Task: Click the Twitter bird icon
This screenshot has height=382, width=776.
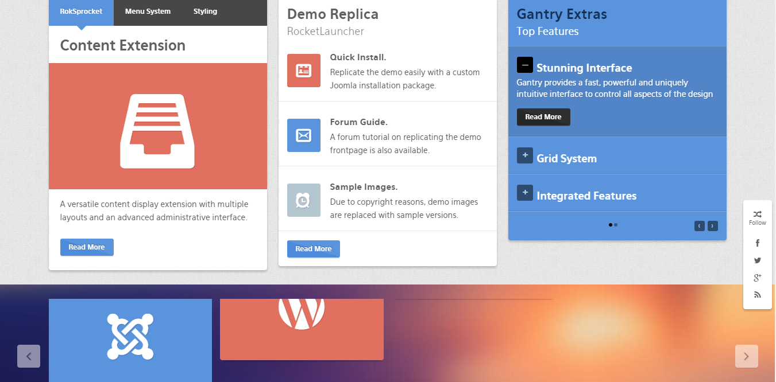Action: click(x=757, y=260)
